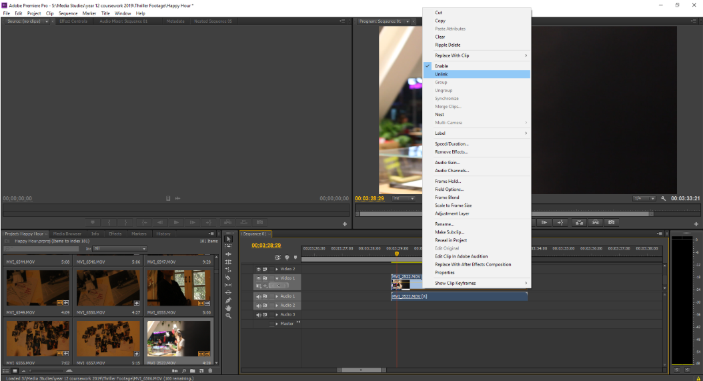Click the Project panel search field
The image size is (703, 381).
[42, 249]
